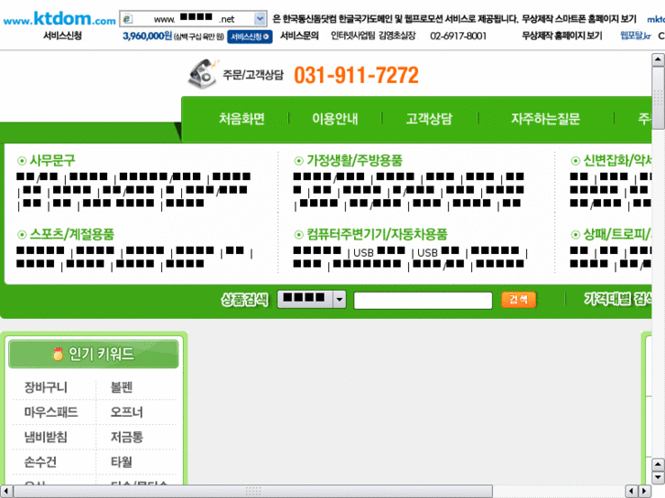Open 무상제작 홈페이지 보기 link

click(562, 36)
